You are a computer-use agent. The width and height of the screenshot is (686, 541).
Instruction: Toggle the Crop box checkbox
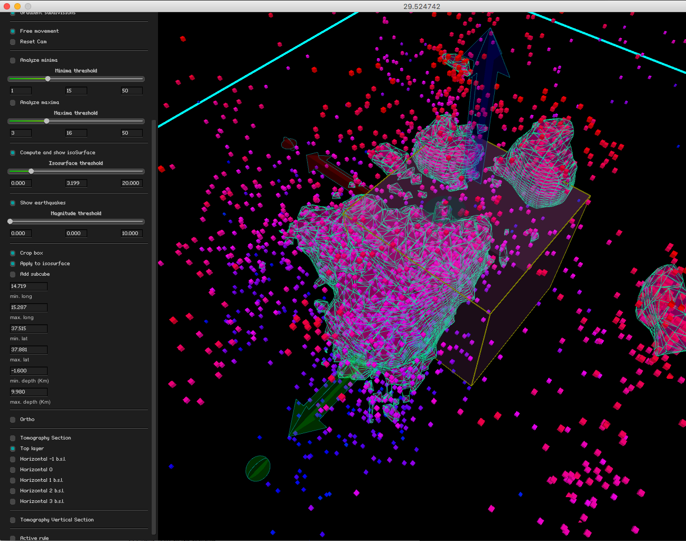pyautogui.click(x=13, y=253)
